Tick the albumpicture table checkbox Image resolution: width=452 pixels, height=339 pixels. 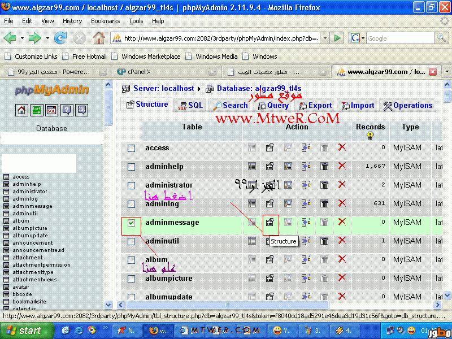[x=131, y=279]
